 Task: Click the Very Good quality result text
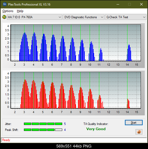pos(96,129)
